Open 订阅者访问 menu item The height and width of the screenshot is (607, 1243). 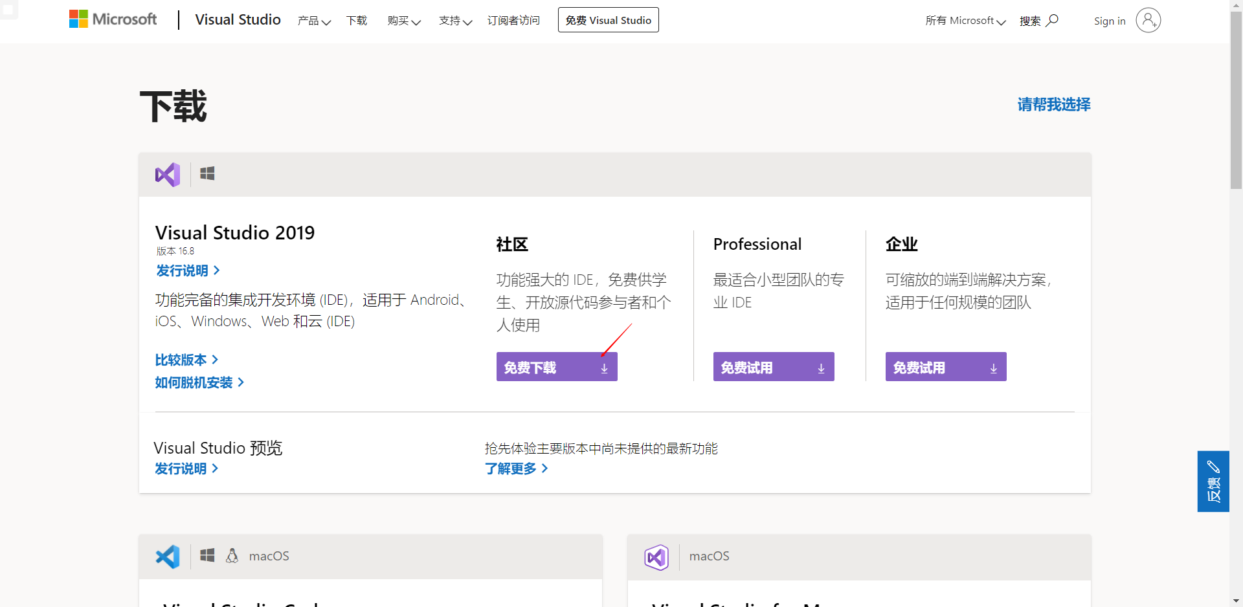click(x=513, y=21)
